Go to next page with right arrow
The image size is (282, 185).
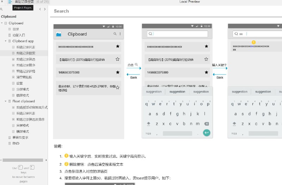click(x=45, y=9)
